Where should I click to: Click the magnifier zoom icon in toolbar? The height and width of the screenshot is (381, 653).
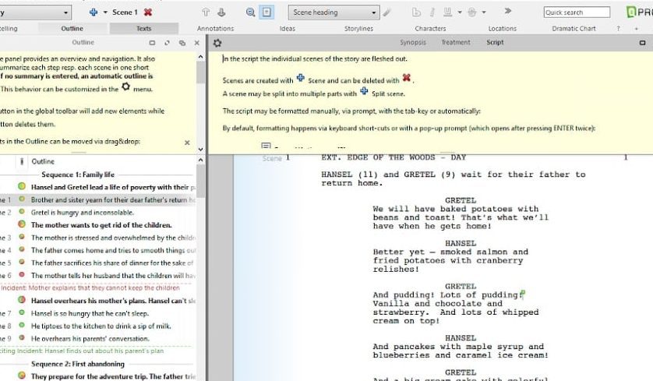point(250,12)
